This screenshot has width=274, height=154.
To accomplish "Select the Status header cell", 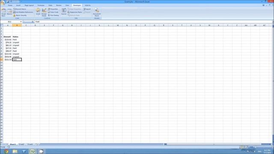I will click(17, 37).
